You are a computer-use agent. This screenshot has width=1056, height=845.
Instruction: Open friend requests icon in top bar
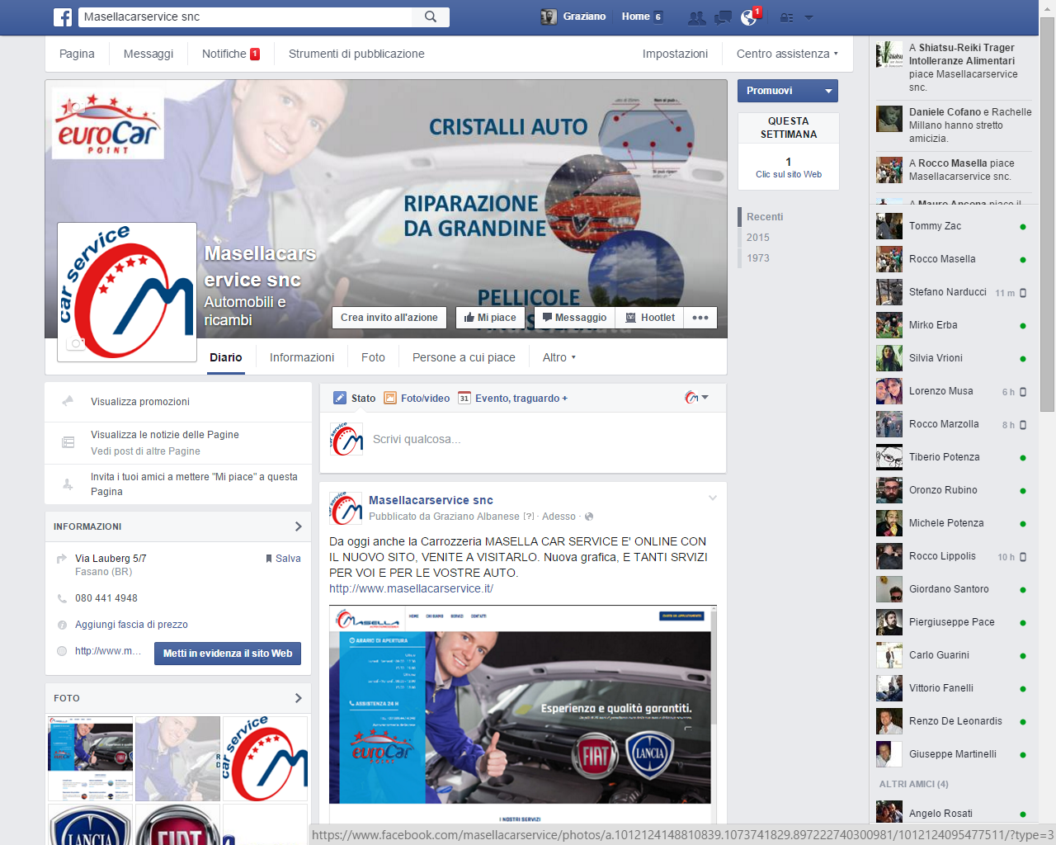pyautogui.click(x=697, y=17)
